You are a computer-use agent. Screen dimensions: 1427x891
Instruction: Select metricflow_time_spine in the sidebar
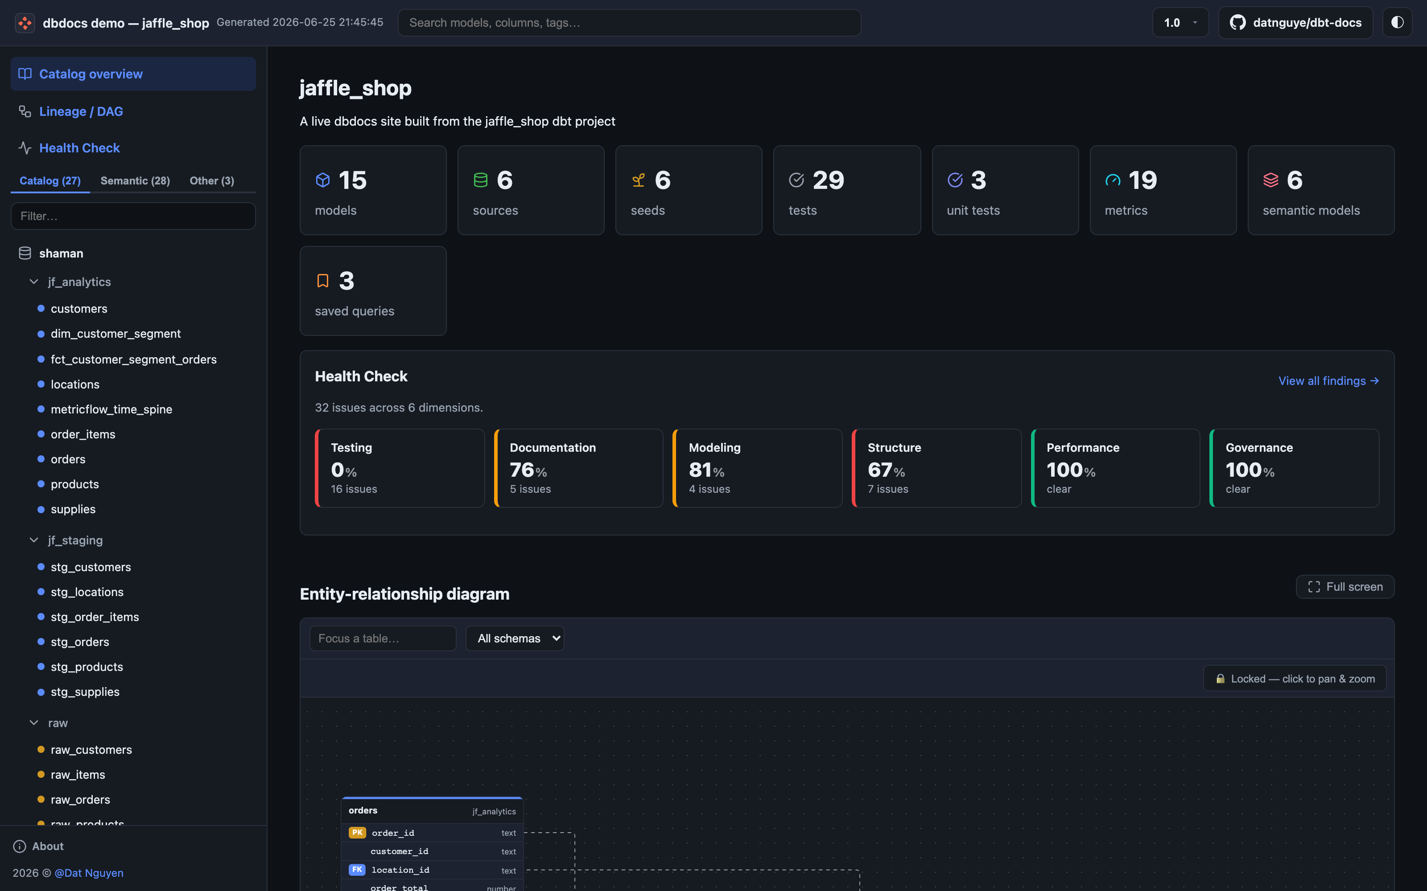click(111, 409)
